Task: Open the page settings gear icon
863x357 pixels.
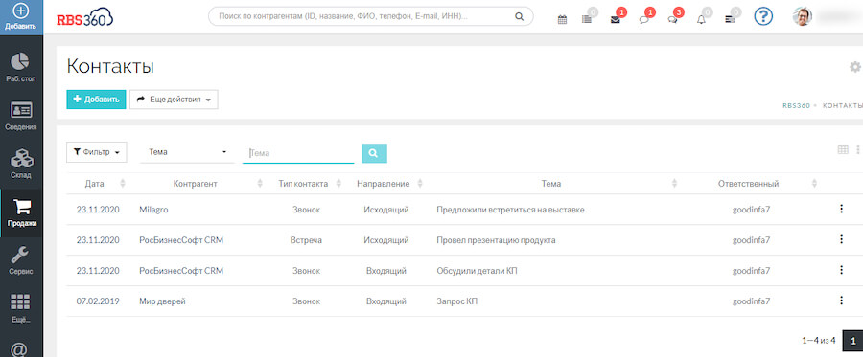Action: coord(854,67)
